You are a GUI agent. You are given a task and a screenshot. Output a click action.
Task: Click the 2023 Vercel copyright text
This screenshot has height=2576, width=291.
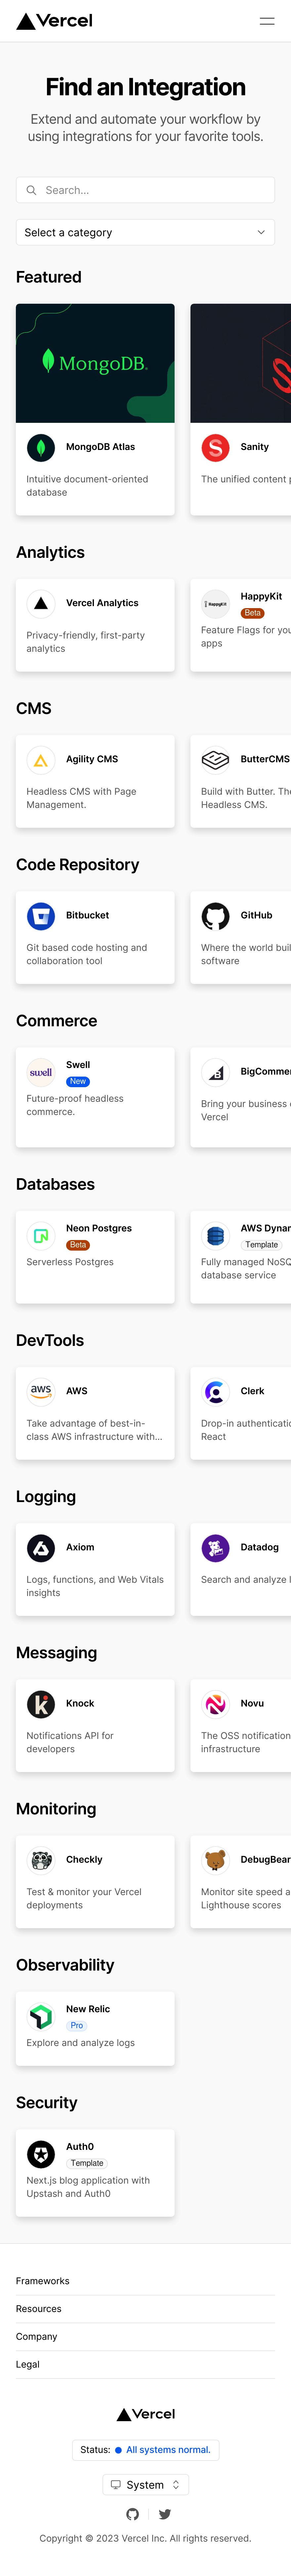tap(145, 2538)
